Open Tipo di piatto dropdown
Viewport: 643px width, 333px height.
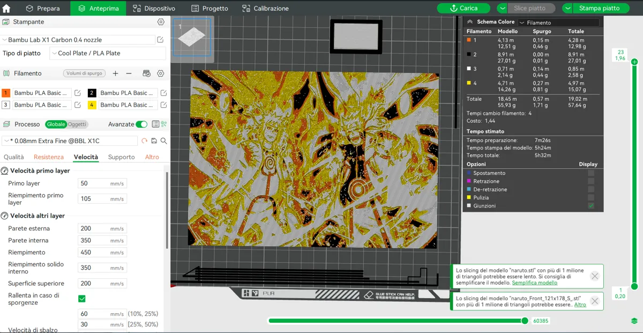[108, 53]
